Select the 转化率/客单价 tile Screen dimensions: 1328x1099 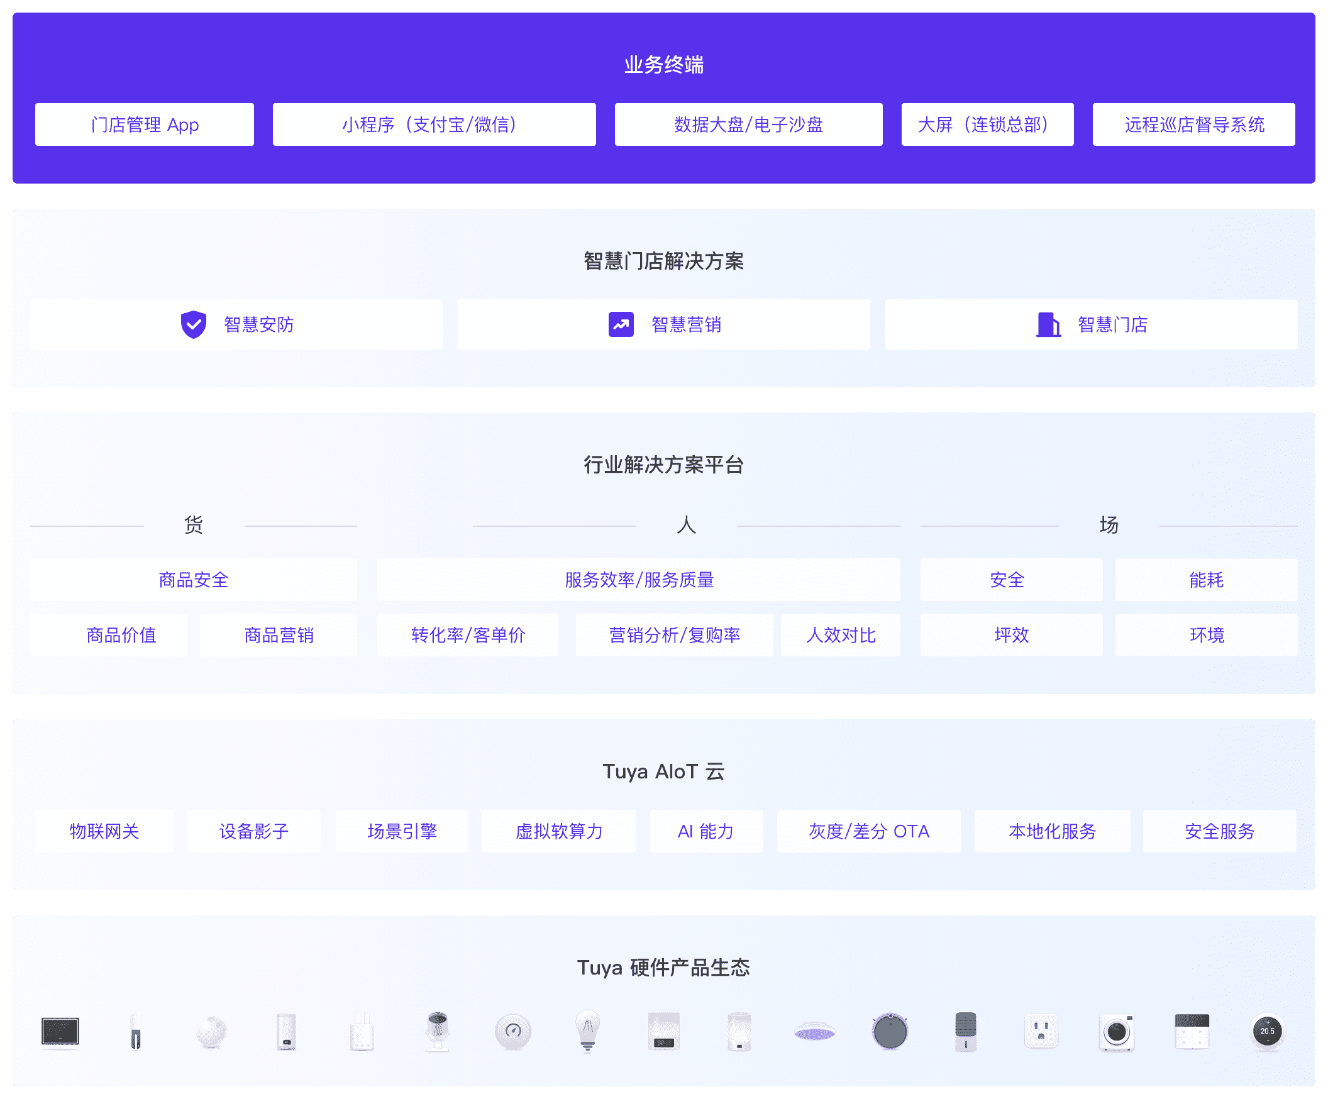[468, 635]
